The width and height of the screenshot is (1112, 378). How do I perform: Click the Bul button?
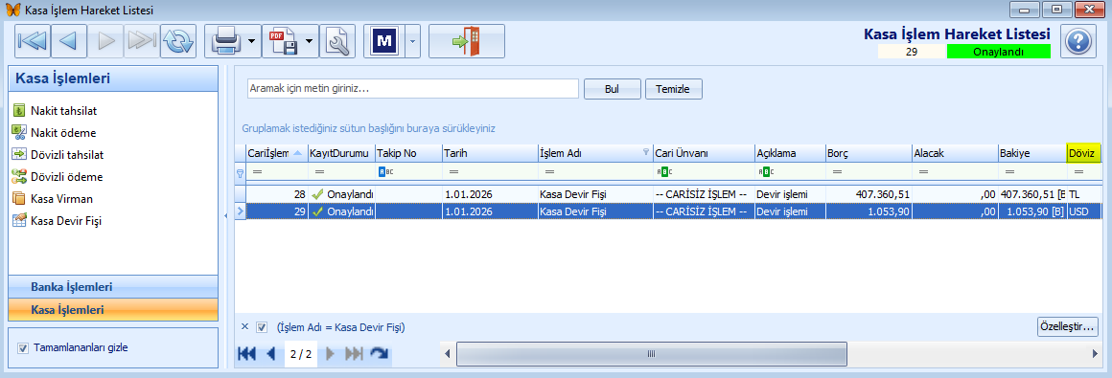(612, 89)
